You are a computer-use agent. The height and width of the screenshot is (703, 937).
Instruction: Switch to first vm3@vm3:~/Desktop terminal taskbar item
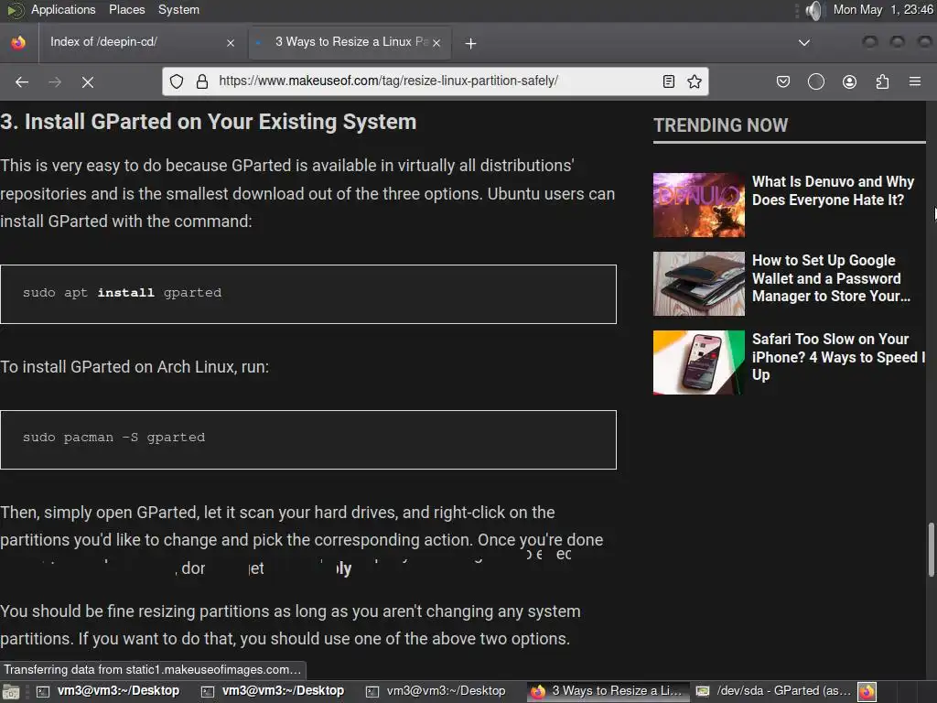click(x=108, y=691)
